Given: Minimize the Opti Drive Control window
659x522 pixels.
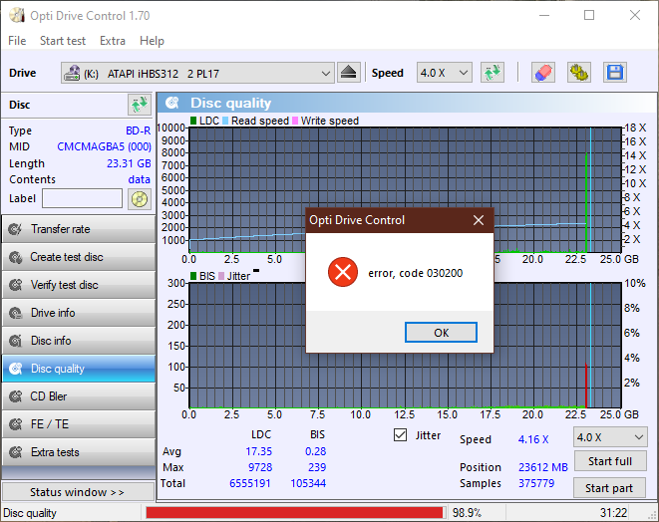Looking at the screenshot, I should tap(544, 15).
